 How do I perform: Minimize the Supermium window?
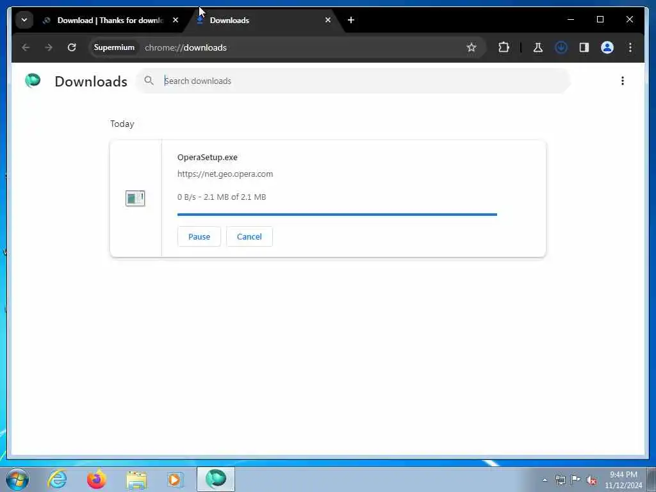(x=571, y=20)
